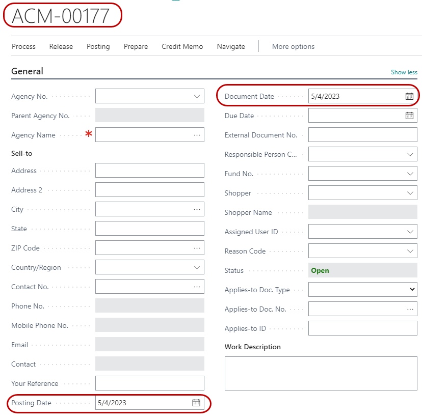Screen dimensions: 422x419
Task: Click the Contact No. lookup ellipsis
Action: point(197,287)
